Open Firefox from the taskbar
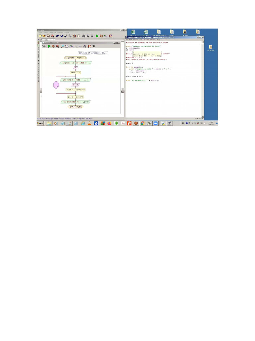This screenshot has height=341, width=255. pos(109,123)
